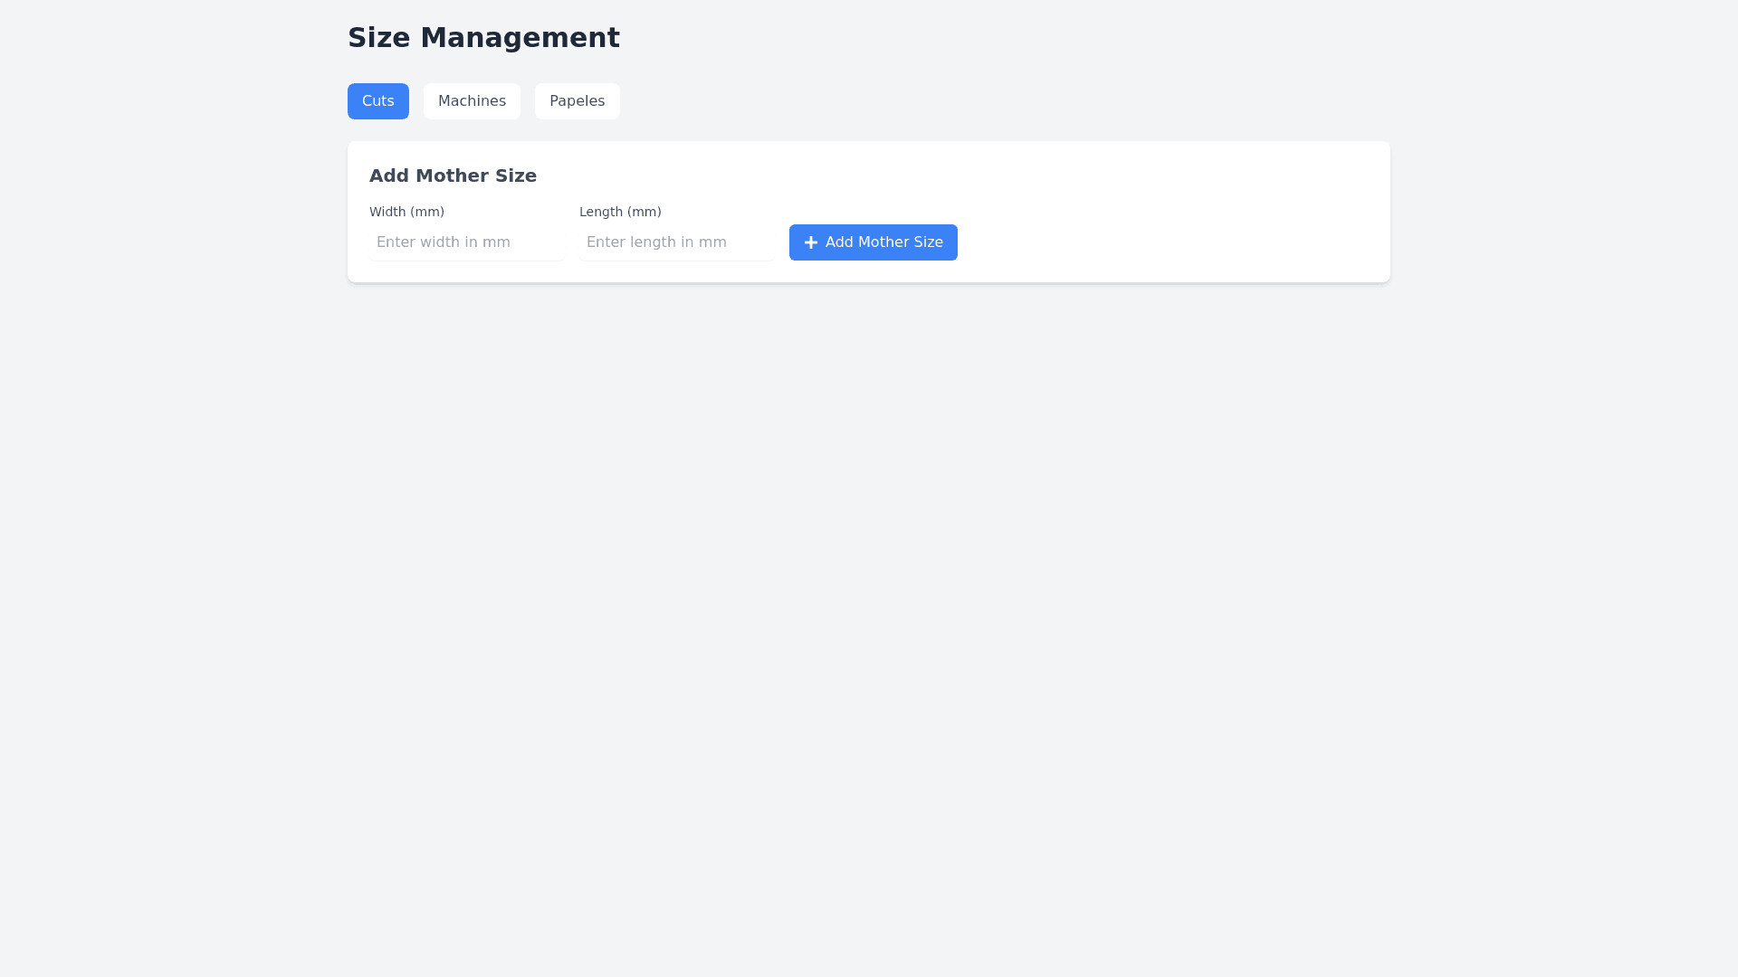Click the word 'Machines' in tab bar

pyautogui.click(x=472, y=101)
